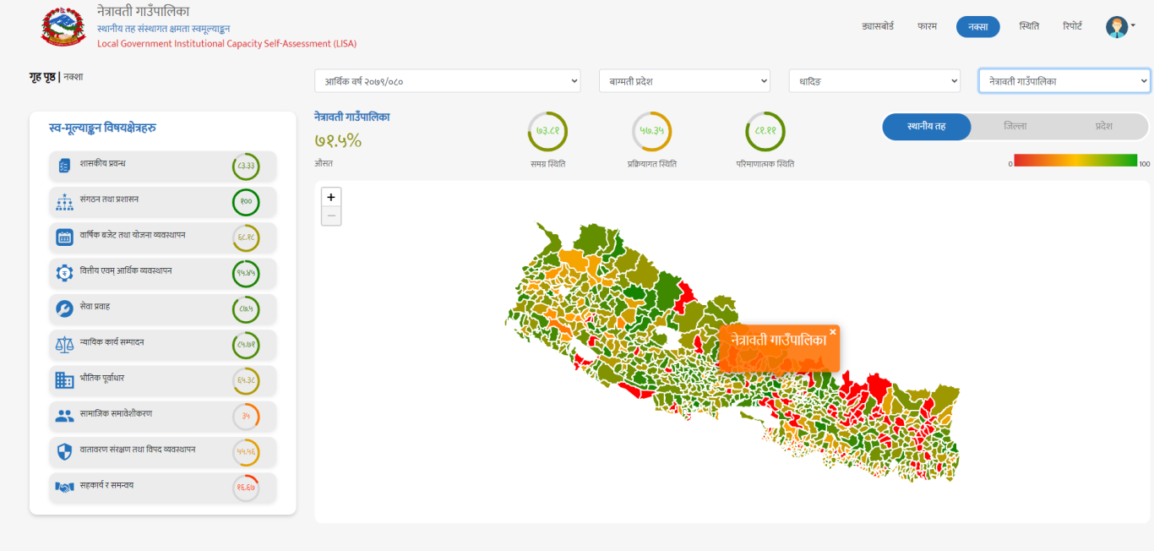Switch map view to जिल्ला

tap(1015, 127)
